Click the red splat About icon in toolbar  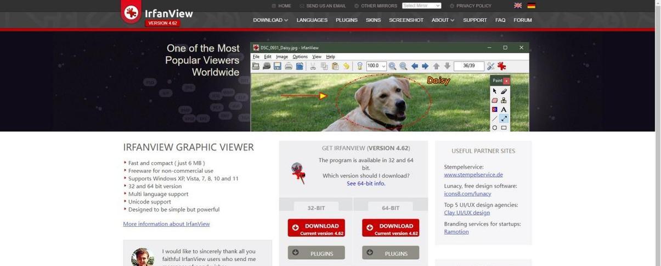click(x=501, y=66)
